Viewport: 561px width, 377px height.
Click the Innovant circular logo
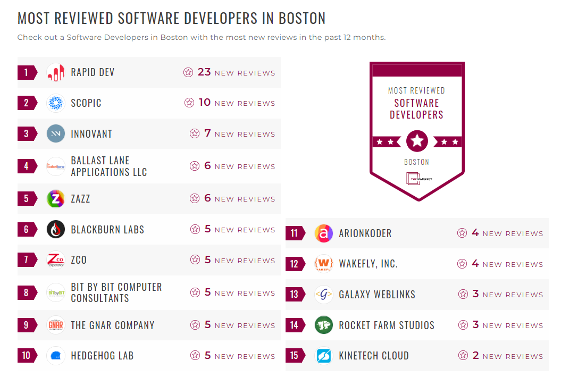tap(56, 133)
